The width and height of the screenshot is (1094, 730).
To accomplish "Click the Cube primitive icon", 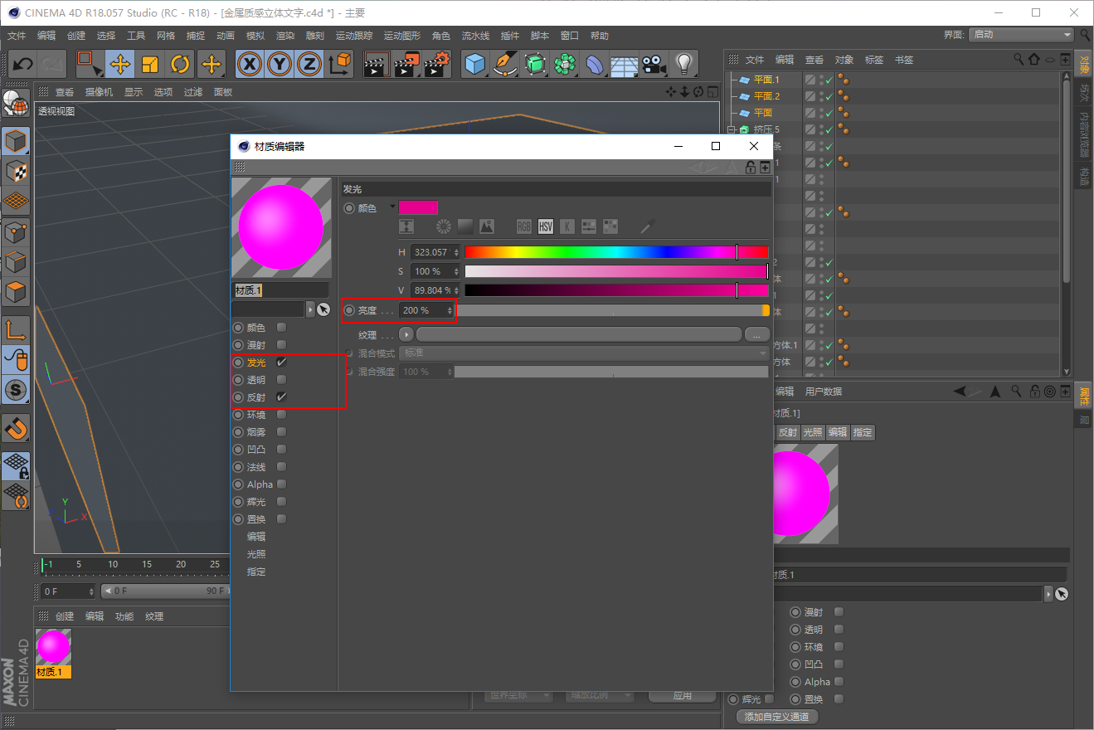I will [475, 64].
